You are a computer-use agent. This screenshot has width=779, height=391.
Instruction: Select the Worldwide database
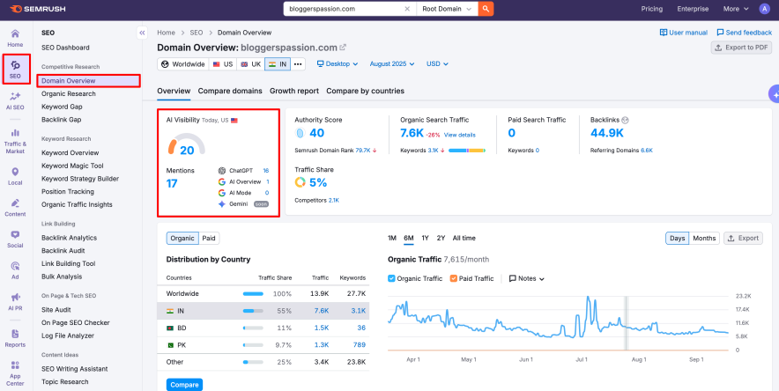(x=182, y=64)
